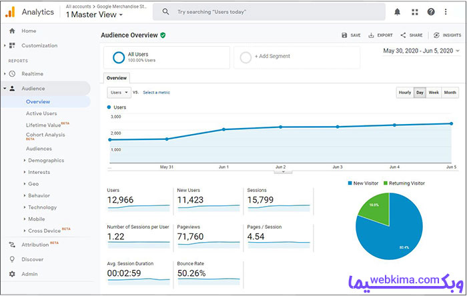Click the SHARE button label
The height and width of the screenshot is (296, 467).
tap(416, 35)
